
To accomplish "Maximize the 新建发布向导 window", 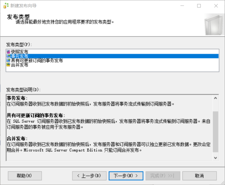I will coord(199,6).
